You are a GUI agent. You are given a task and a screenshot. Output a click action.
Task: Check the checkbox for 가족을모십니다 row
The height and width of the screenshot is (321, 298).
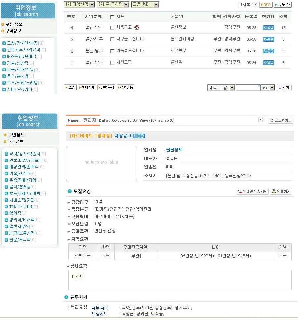click(x=112, y=51)
